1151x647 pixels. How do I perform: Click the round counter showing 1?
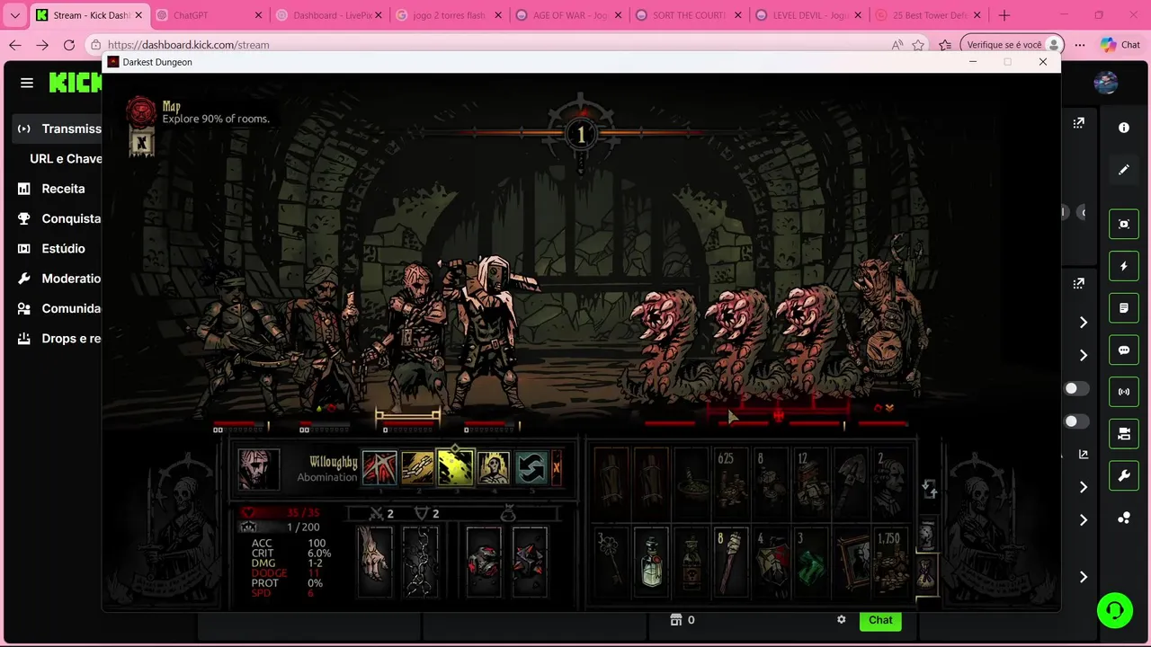(x=580, y=135)
